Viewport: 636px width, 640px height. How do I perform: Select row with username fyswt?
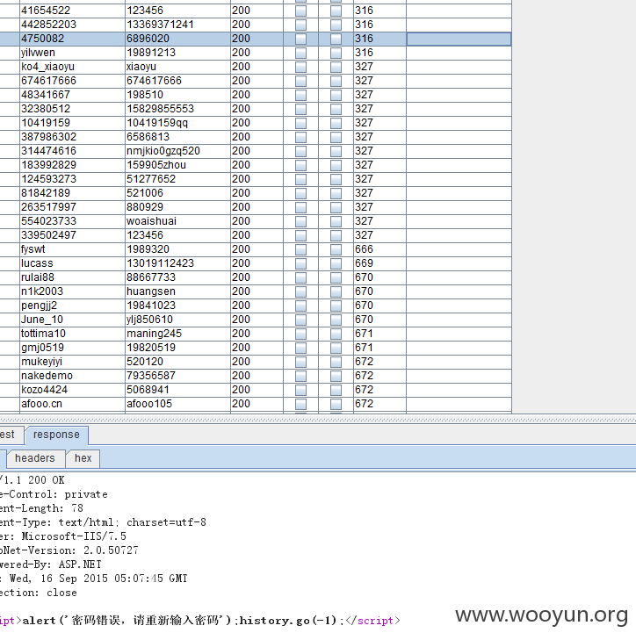[256, 249]
